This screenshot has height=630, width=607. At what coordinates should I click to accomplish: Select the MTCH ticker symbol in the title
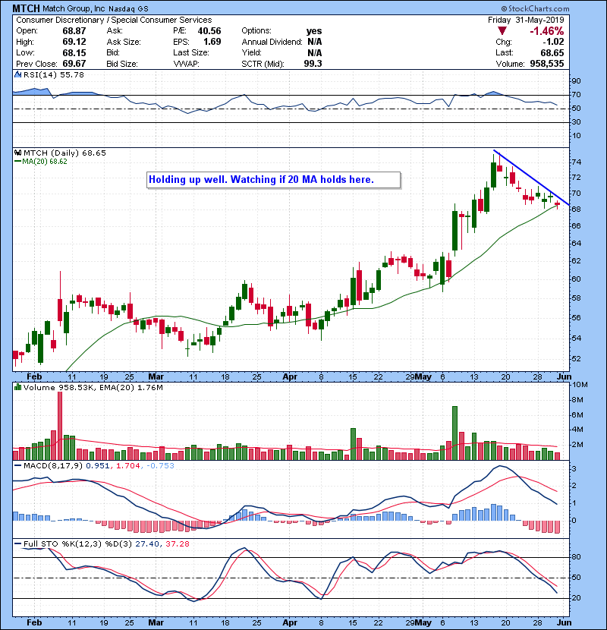click(x=26, y=8)
